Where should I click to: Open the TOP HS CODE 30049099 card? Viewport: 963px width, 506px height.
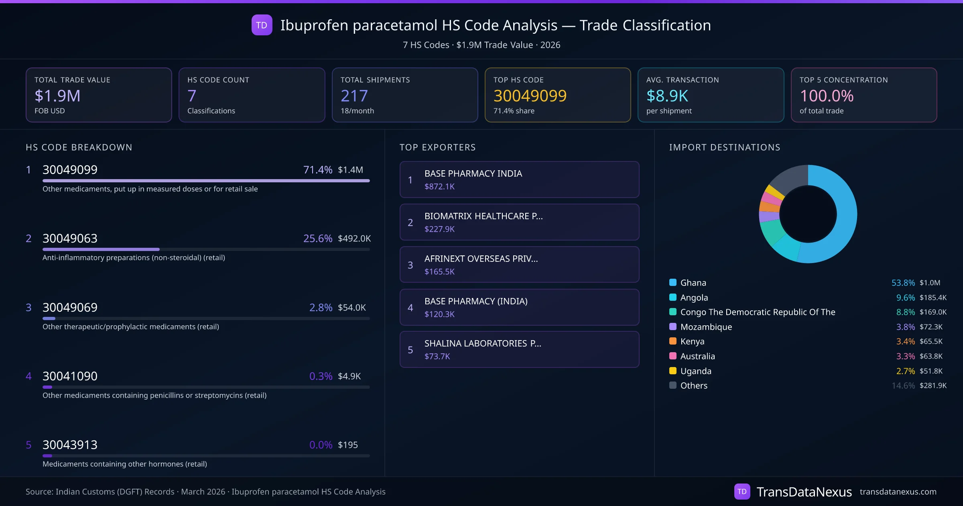pos(558,95)
